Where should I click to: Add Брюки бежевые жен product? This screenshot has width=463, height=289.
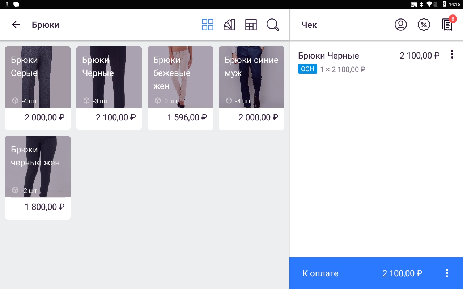pos(180,88)
